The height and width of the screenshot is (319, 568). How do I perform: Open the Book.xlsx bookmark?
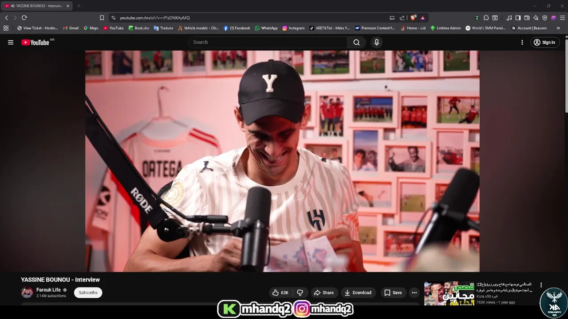(x=139, y=28)
